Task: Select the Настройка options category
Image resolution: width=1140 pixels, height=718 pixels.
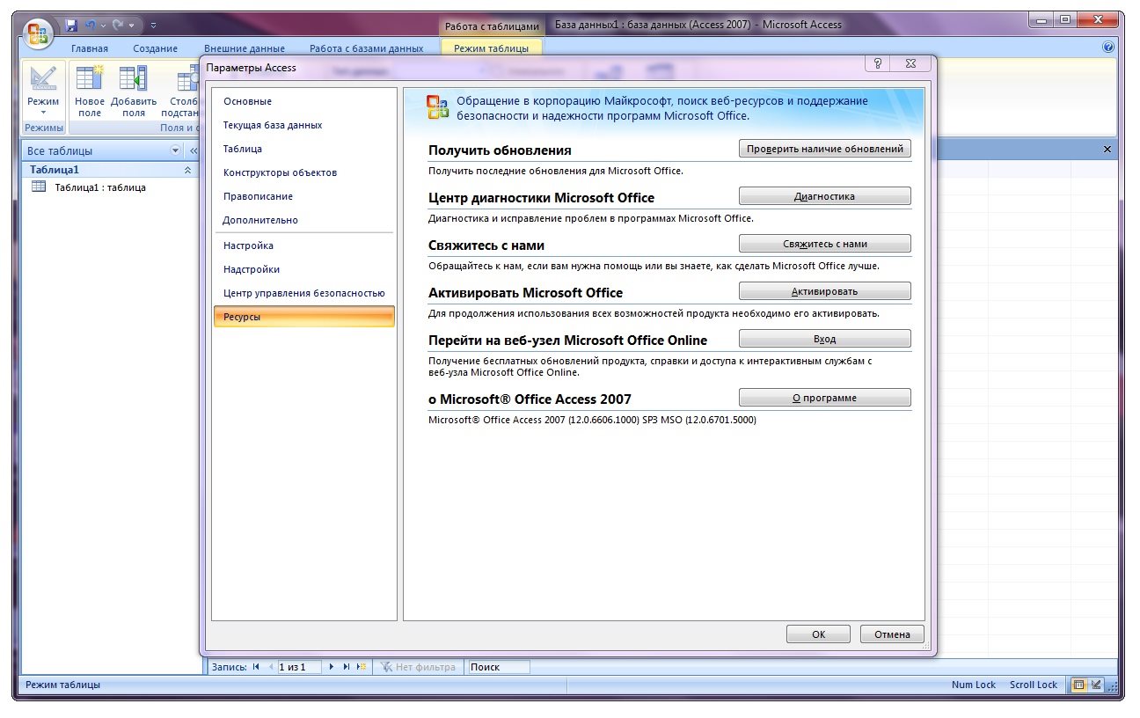Action: pos(303,245)
